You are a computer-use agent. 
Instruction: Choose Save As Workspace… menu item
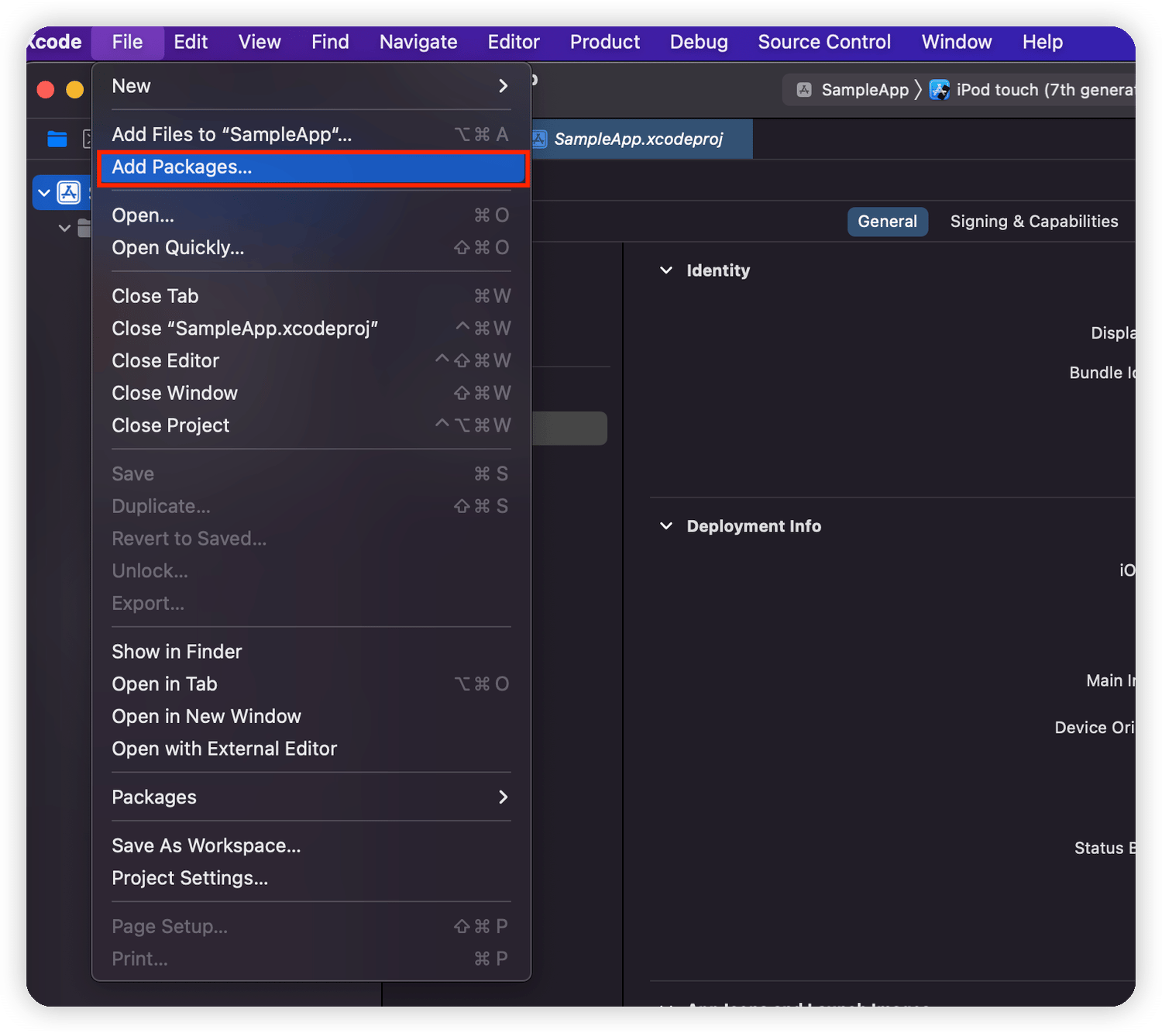[311, 845]
